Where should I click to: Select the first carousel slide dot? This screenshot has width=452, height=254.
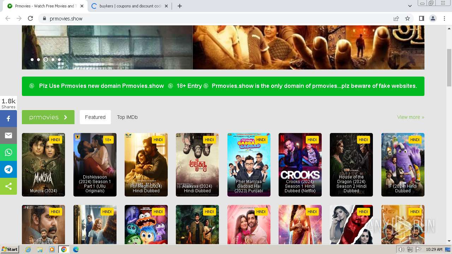click(x=32, y=60)
